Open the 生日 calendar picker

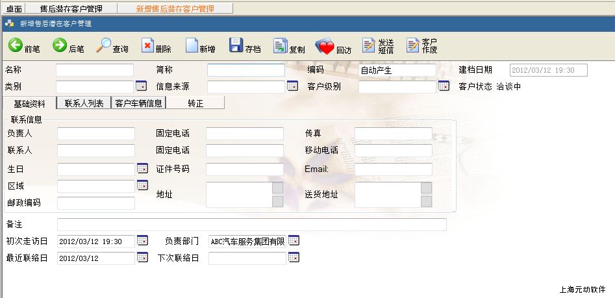[x=142, y=168]
